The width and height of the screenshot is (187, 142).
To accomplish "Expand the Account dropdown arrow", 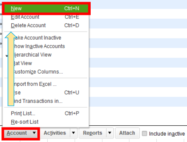I will click(x=34, y=133).
